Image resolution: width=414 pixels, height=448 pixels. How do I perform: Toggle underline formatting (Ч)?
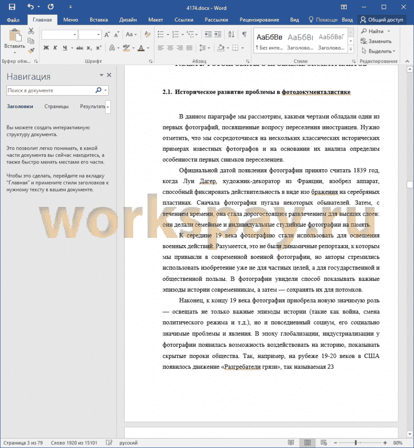(65, 48)
